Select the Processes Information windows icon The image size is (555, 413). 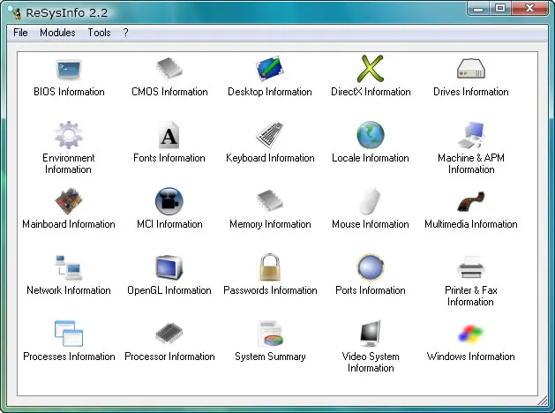pyautogui.click(x=69, y=334)
